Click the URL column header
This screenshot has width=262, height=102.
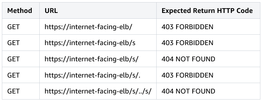(51, 11)
